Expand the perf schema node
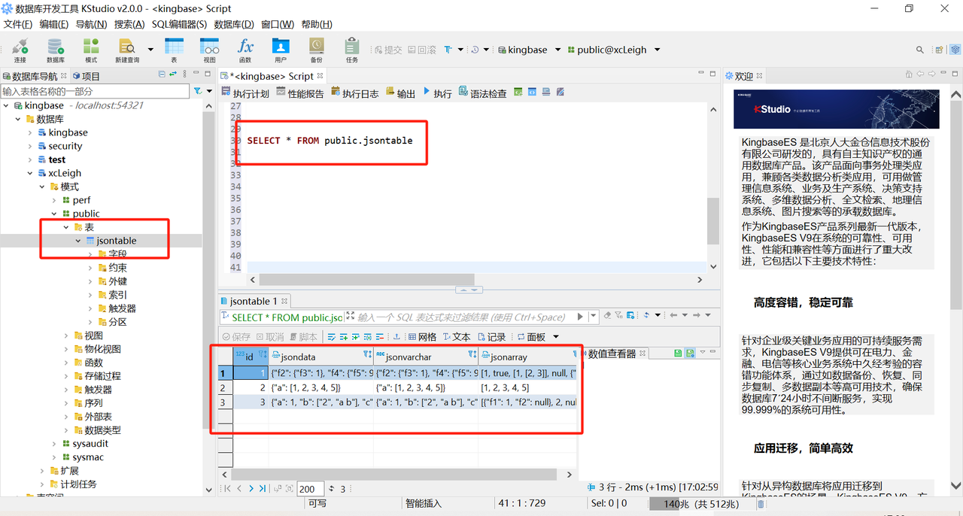This screenshot has height=516, width=963. coord(54,200)
